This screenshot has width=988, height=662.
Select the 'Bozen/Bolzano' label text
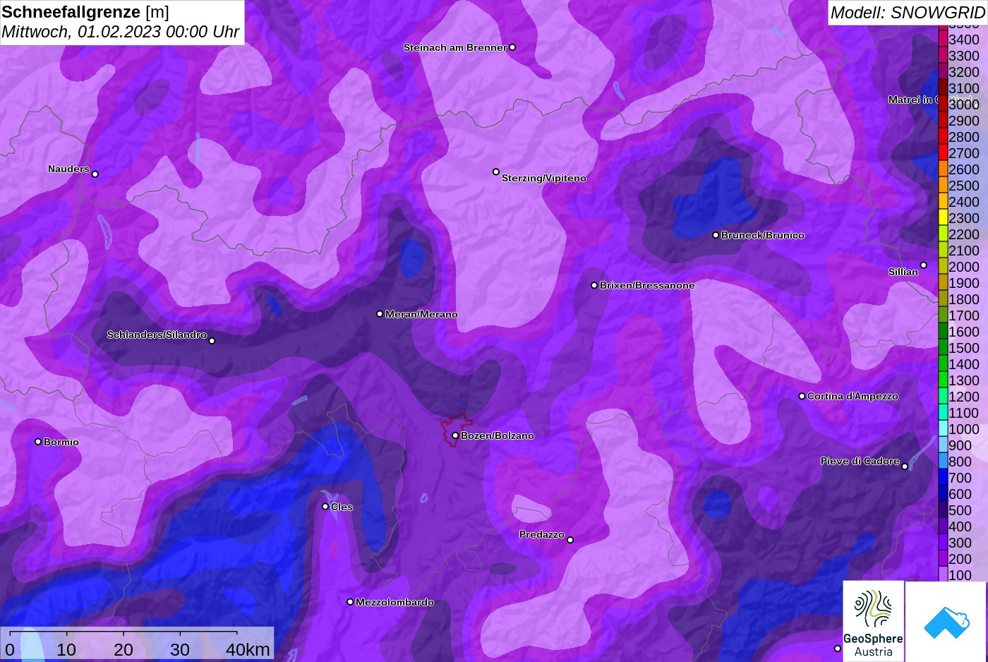[498, 435]
